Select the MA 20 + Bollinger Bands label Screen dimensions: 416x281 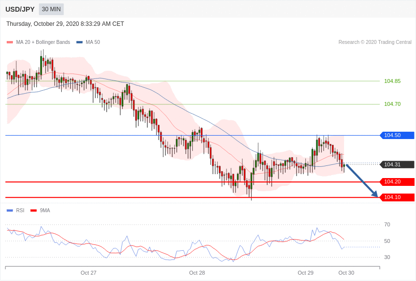[43, 42]
